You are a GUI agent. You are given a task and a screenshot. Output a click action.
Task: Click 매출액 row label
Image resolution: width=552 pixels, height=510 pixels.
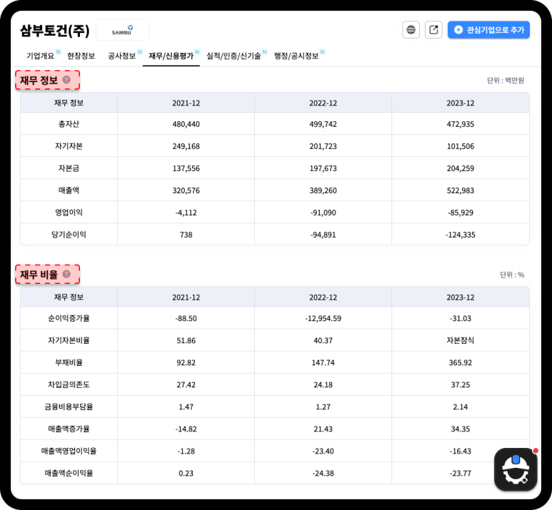tap(69, 190)
